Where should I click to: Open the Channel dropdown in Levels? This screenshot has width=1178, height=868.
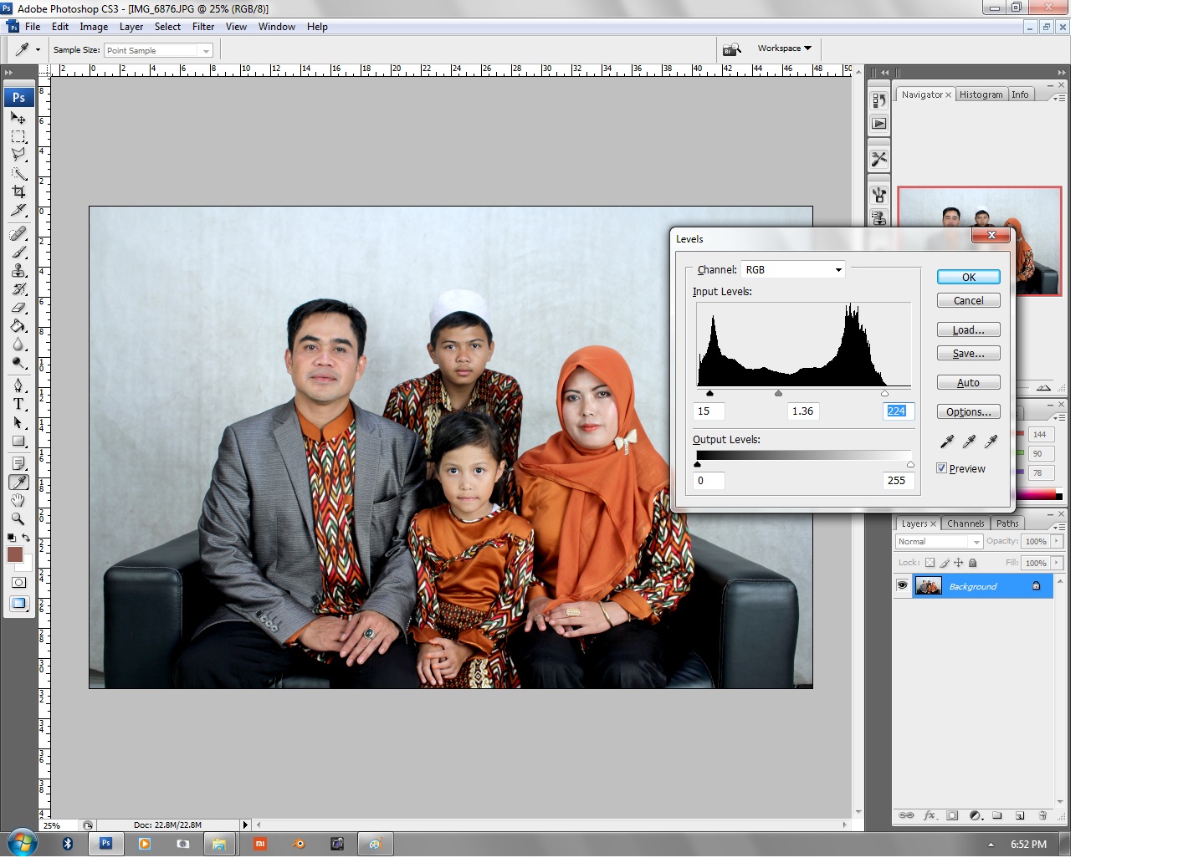(838, 269)
